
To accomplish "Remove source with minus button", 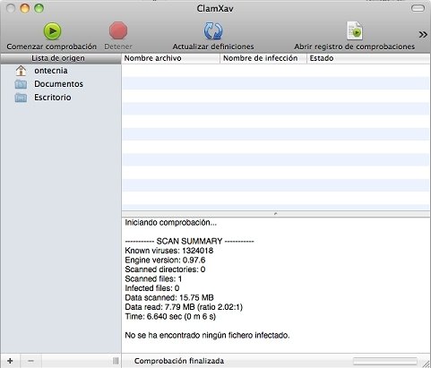I will pos(30,361).
